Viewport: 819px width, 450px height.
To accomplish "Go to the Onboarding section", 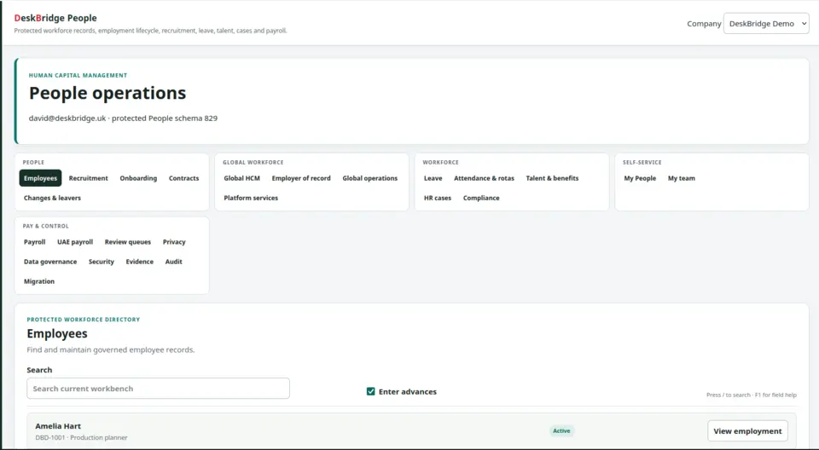I will tap(138, 178).
